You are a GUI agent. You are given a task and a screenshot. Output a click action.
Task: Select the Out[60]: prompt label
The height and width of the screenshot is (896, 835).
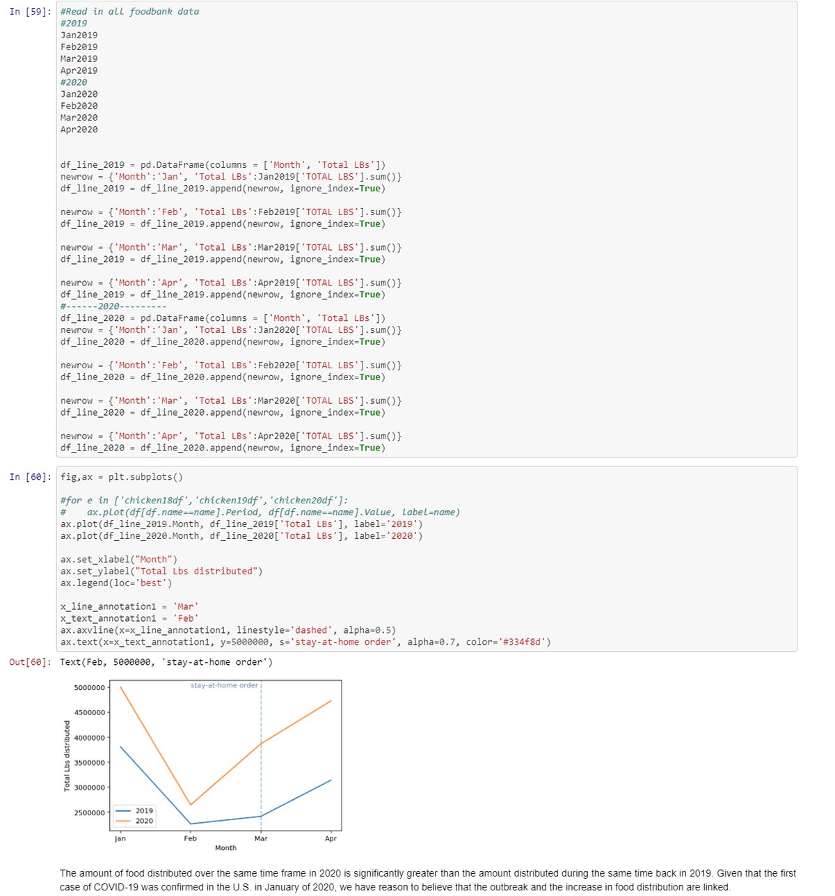(x=30, y=662)
